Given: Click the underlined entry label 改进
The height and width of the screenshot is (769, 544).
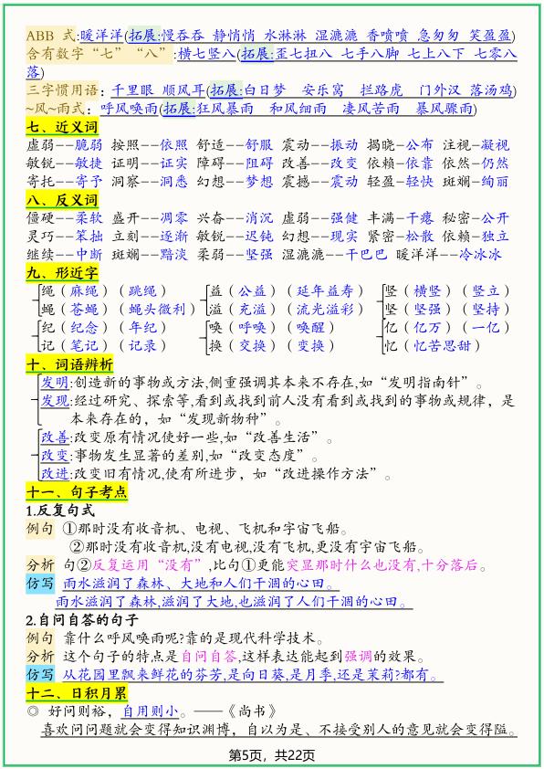Looking at the screenshot, I should pos(55,474).
